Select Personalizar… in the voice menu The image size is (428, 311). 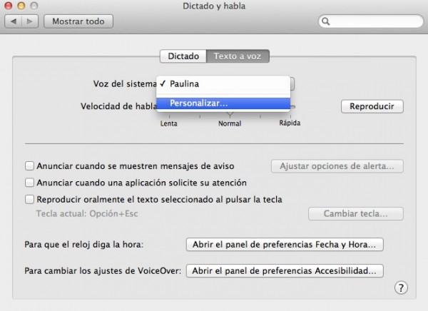click(x=223, y=103)
